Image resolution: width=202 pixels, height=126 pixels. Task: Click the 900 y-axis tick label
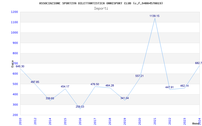click(x=15, y=43)
